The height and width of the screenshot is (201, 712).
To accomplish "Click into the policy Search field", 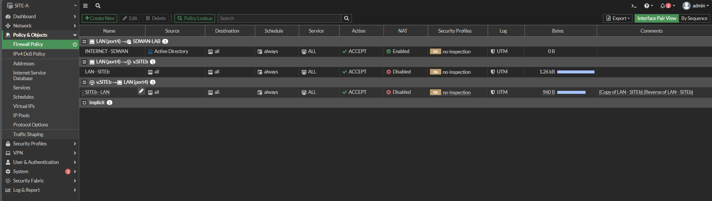I will pyautogui.click(x=279, y=19).
